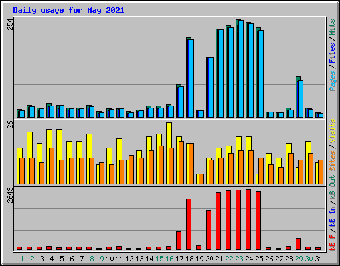Select day label 16 on the x-axis

(169, 259)
